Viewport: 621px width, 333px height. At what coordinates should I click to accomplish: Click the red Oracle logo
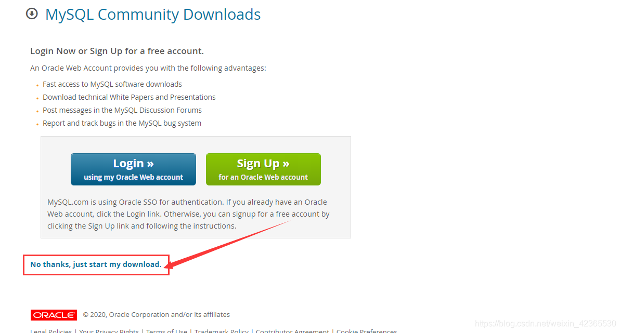[54, 315]
